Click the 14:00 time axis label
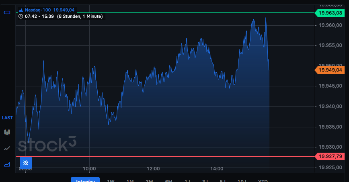The image size is (349, 182). click(x=217, y=169)
